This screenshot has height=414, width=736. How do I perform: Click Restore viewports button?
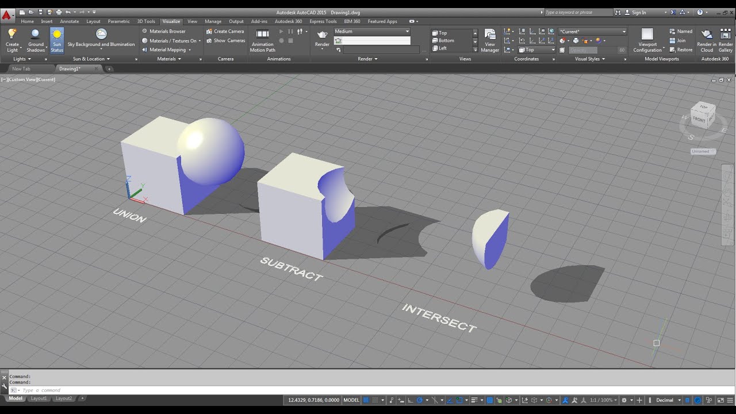point(681,50)
